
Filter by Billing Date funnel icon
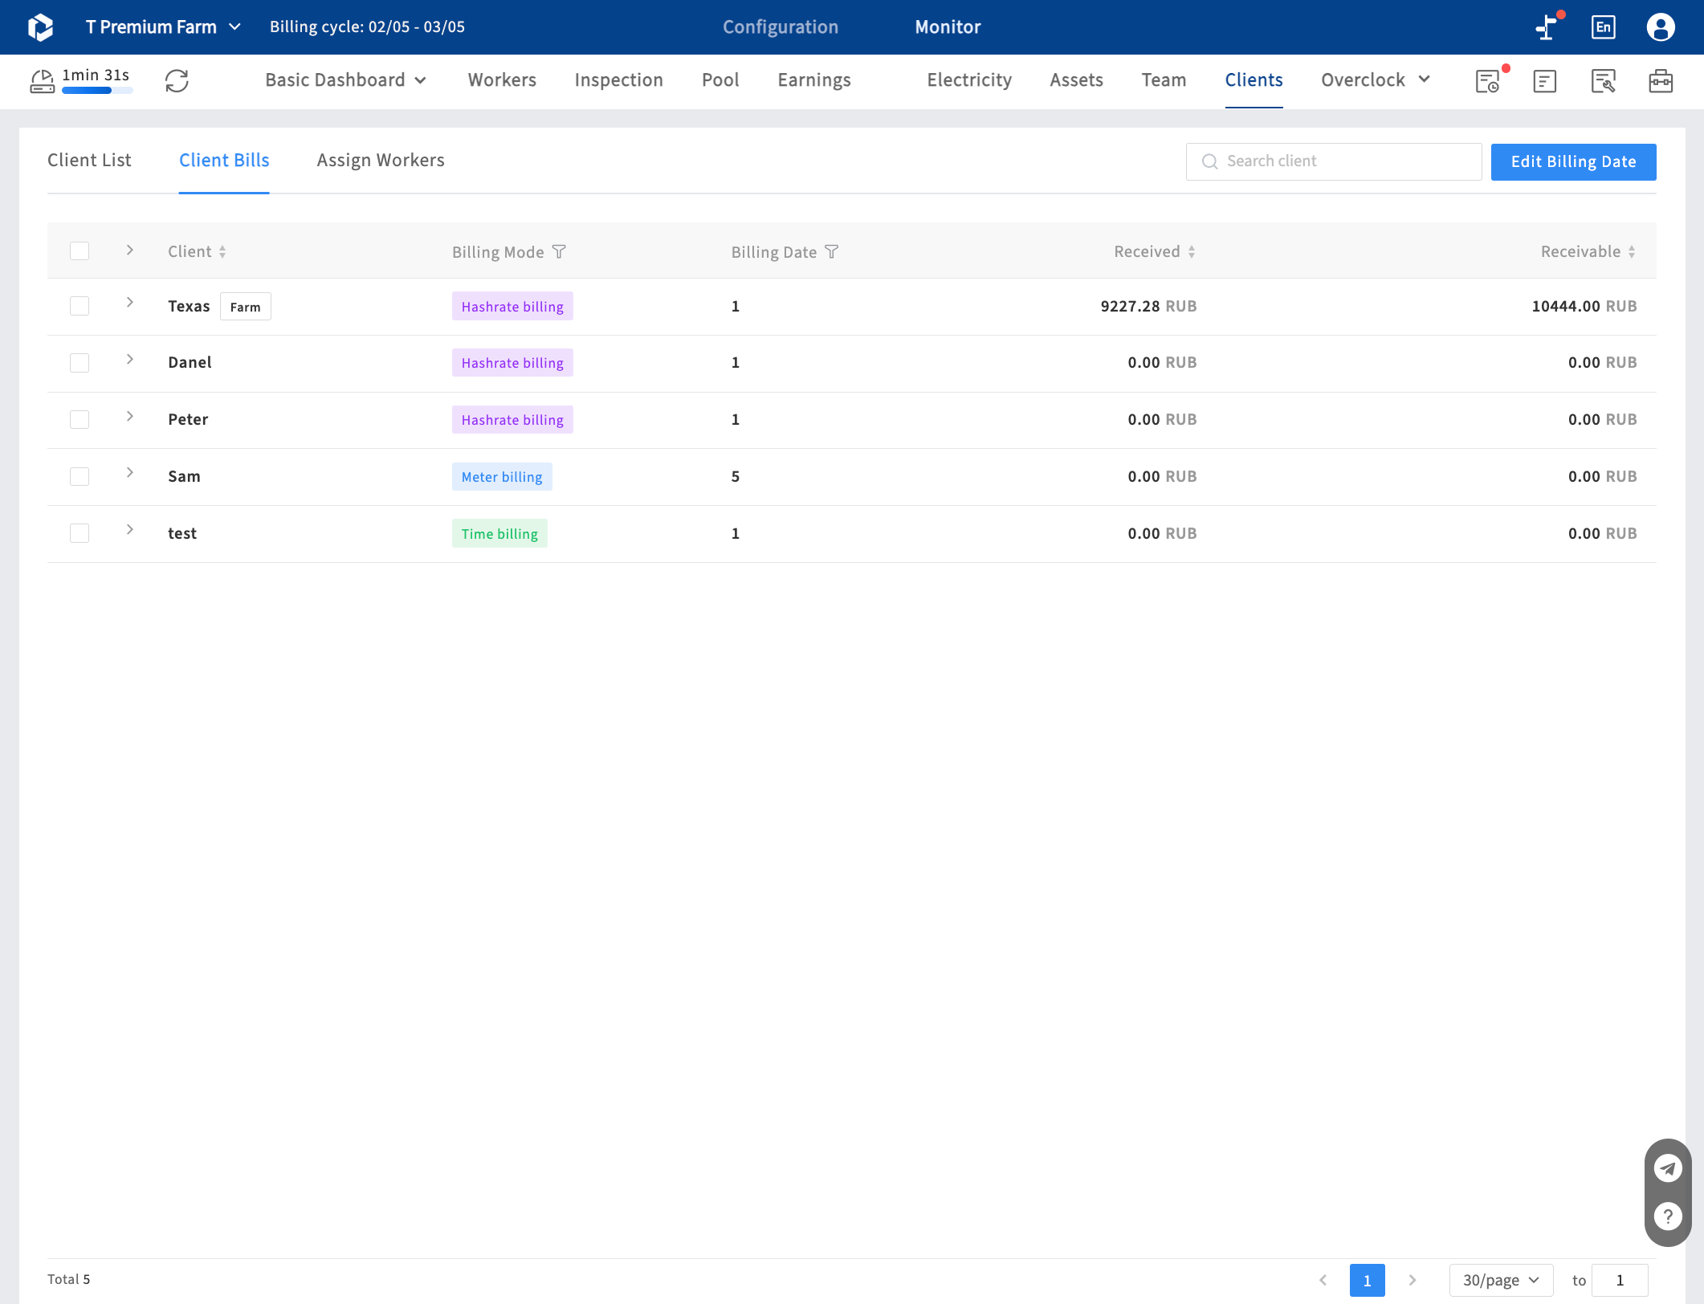[x=832, y=252]
